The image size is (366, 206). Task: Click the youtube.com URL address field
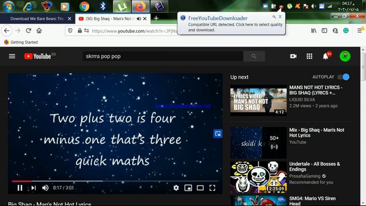[x=134, y=31]
